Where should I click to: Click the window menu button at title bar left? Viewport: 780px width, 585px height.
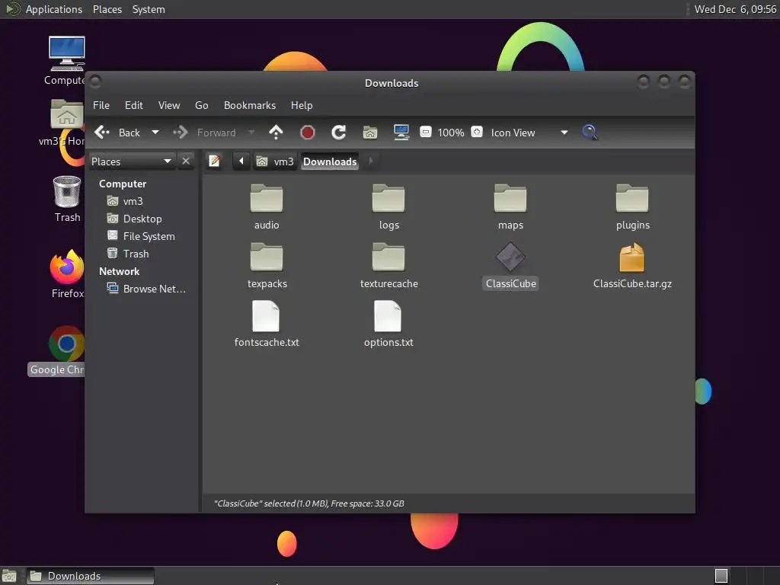(95, 81)
